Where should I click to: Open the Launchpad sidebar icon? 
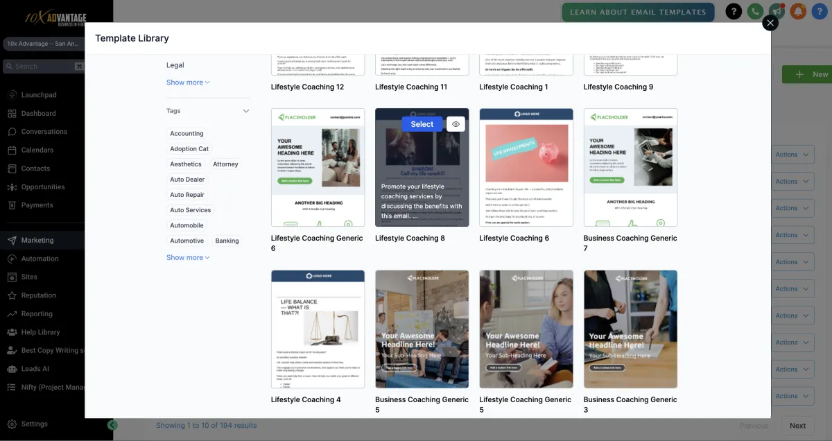[x=12, y=95]
